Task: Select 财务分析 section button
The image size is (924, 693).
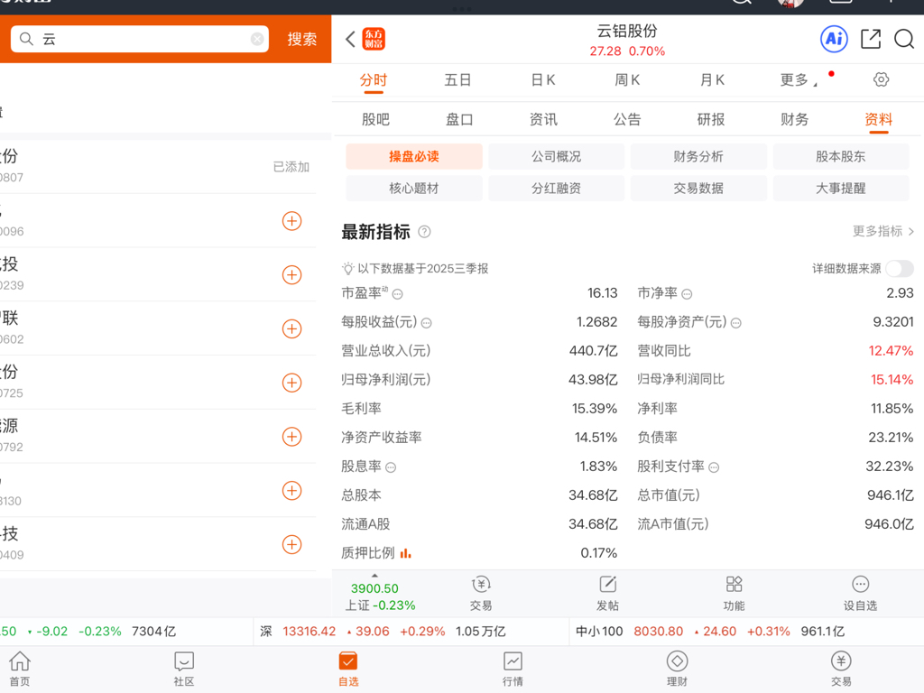Action: [x=698, y=156]
